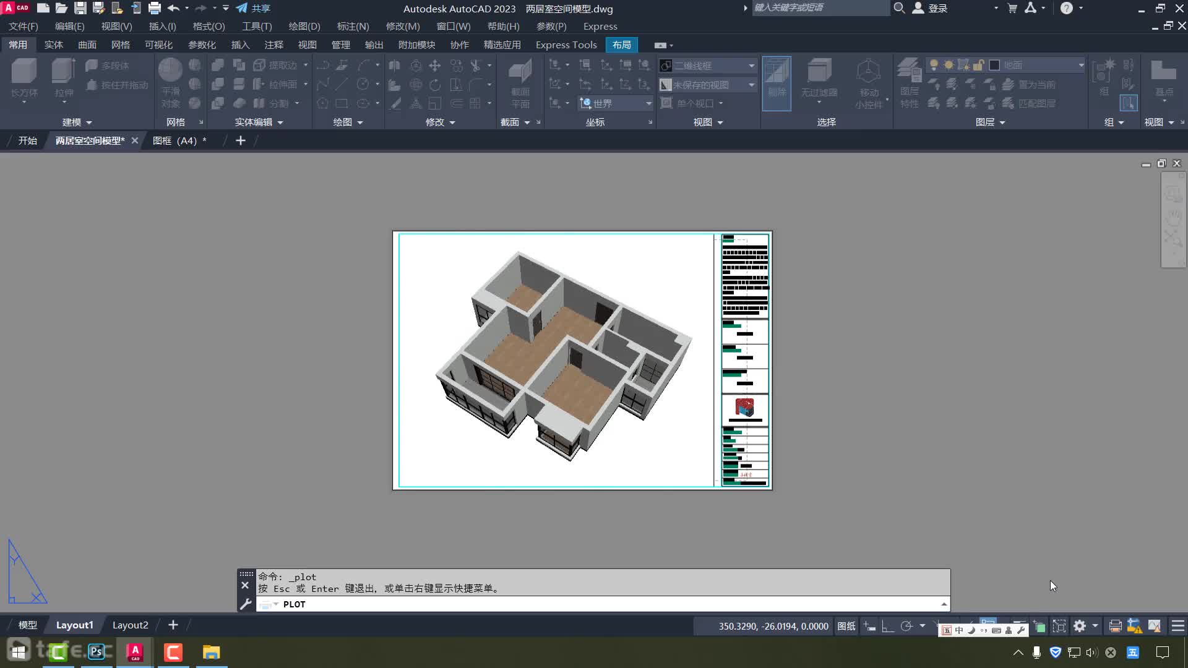The height and width of the screenshot is (668, 1188).
Task: Click the 按住并拖动 presspull tool
Action: pos(118,85)
